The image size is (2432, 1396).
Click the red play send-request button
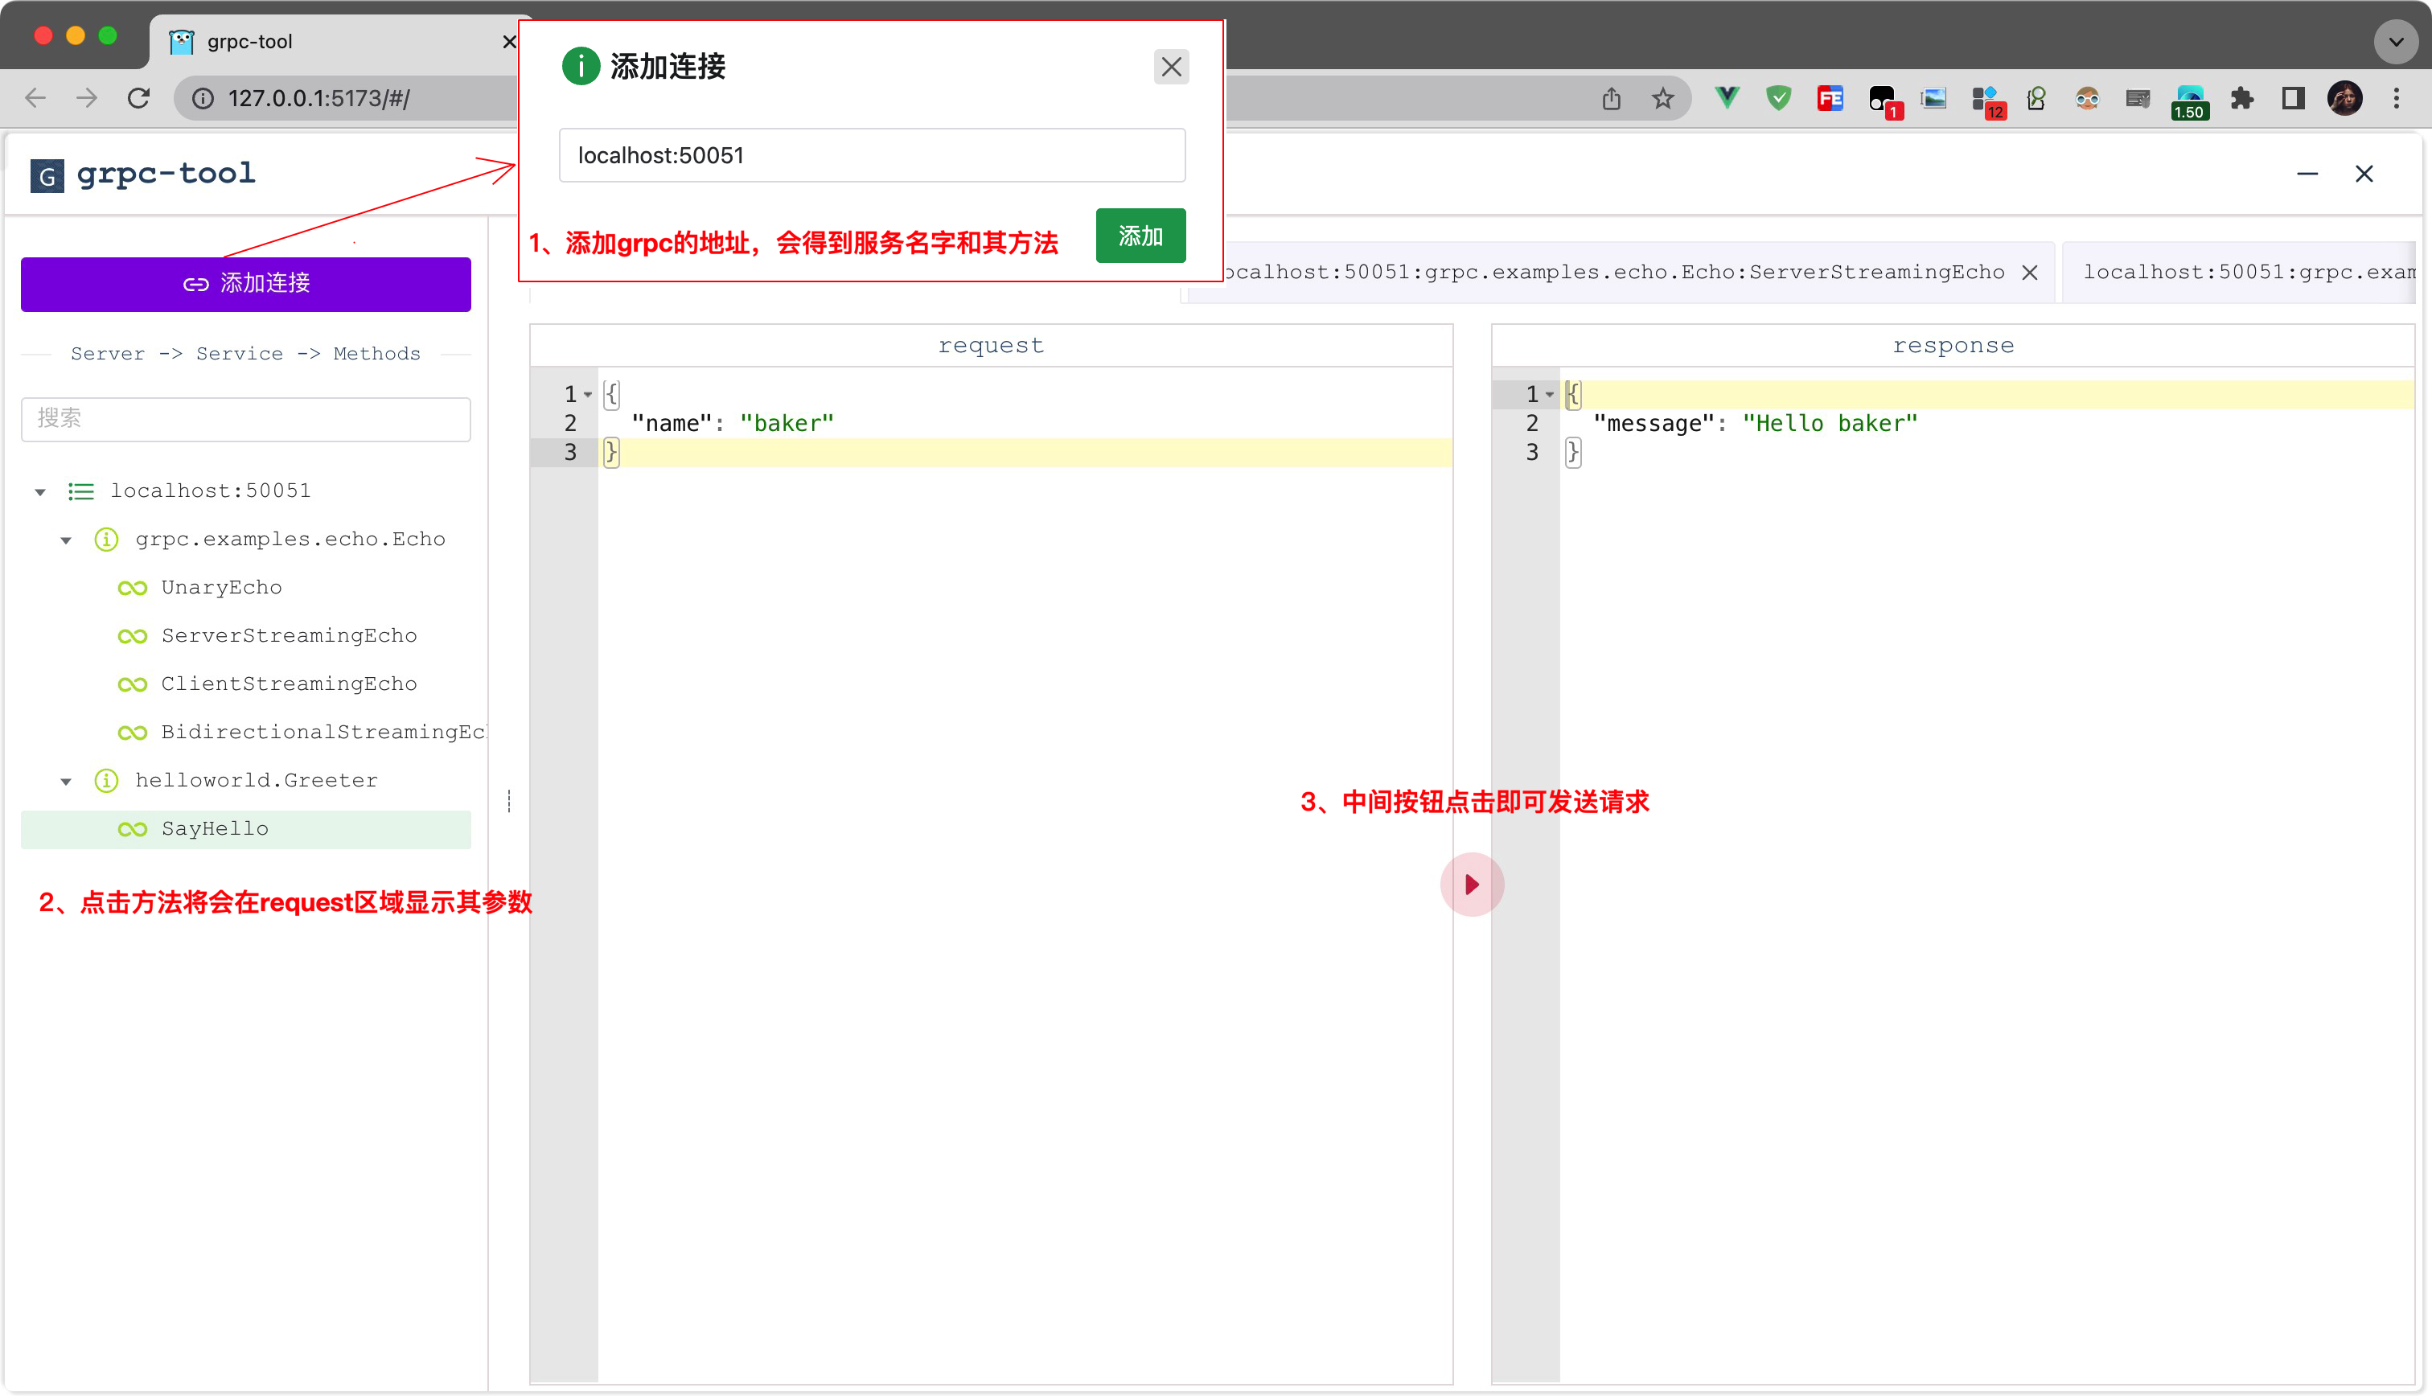click(1472, 884)
